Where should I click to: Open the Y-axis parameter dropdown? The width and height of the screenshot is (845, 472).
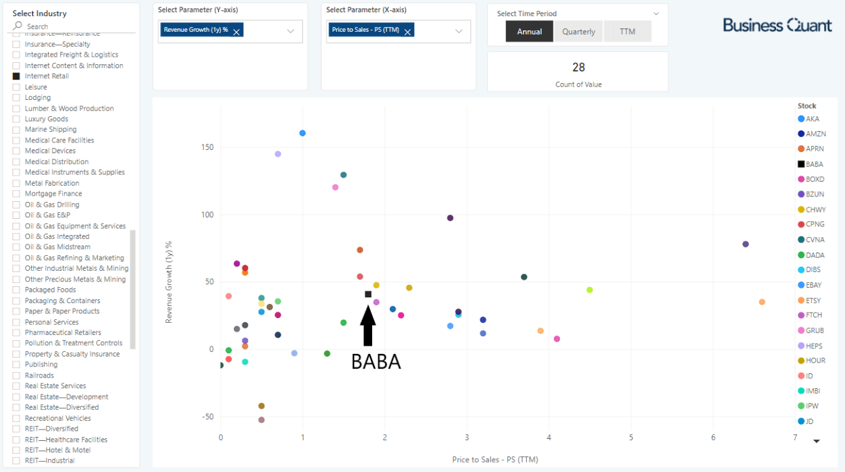pyautogui.click(x=290, y=31)
